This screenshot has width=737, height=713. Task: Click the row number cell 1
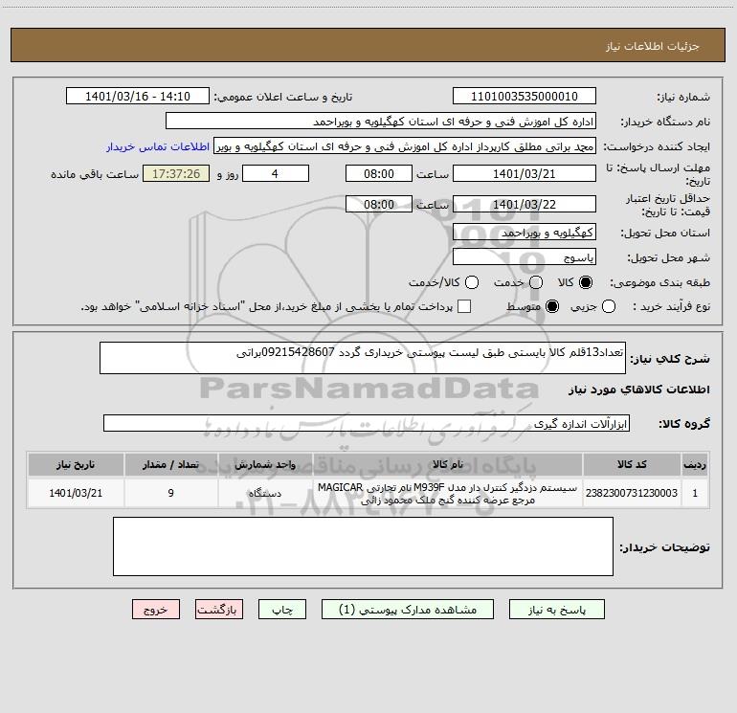pos(695,493)
